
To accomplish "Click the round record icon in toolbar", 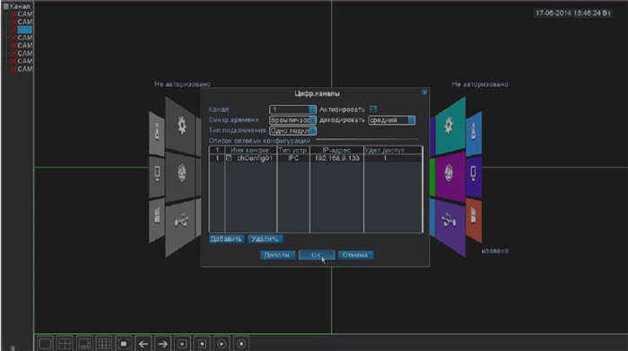I will coord(241,344).
